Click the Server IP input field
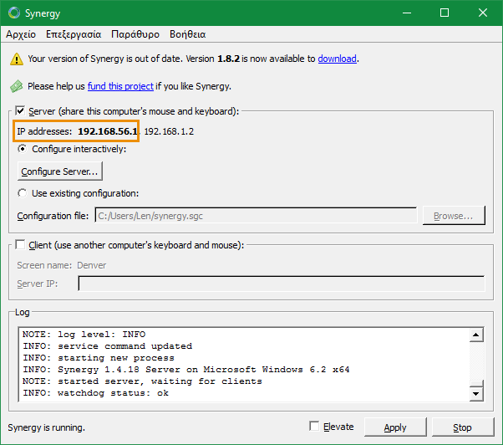Screen dimensions: 503x445 click(x=282, y=284)
